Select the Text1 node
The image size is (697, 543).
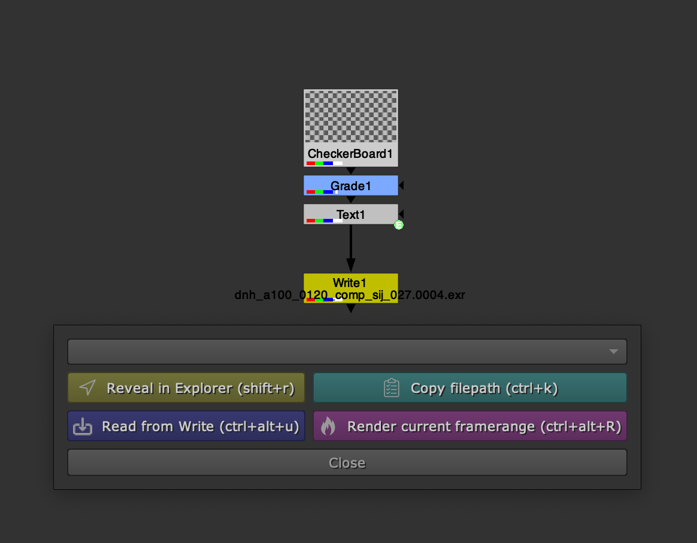click(351, 213)
